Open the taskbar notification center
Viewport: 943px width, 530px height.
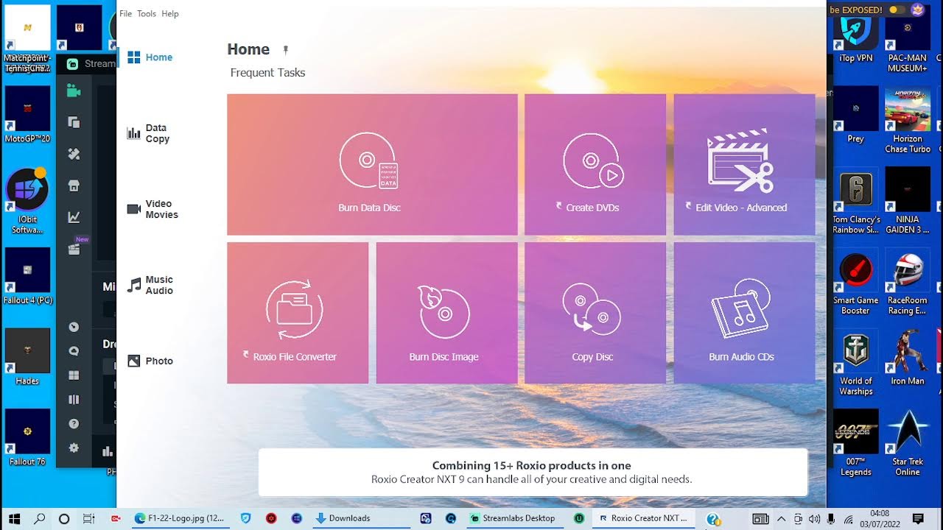pyautogui.click(x=917, y=518)
